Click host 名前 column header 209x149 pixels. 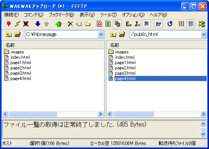coord(156,45)
